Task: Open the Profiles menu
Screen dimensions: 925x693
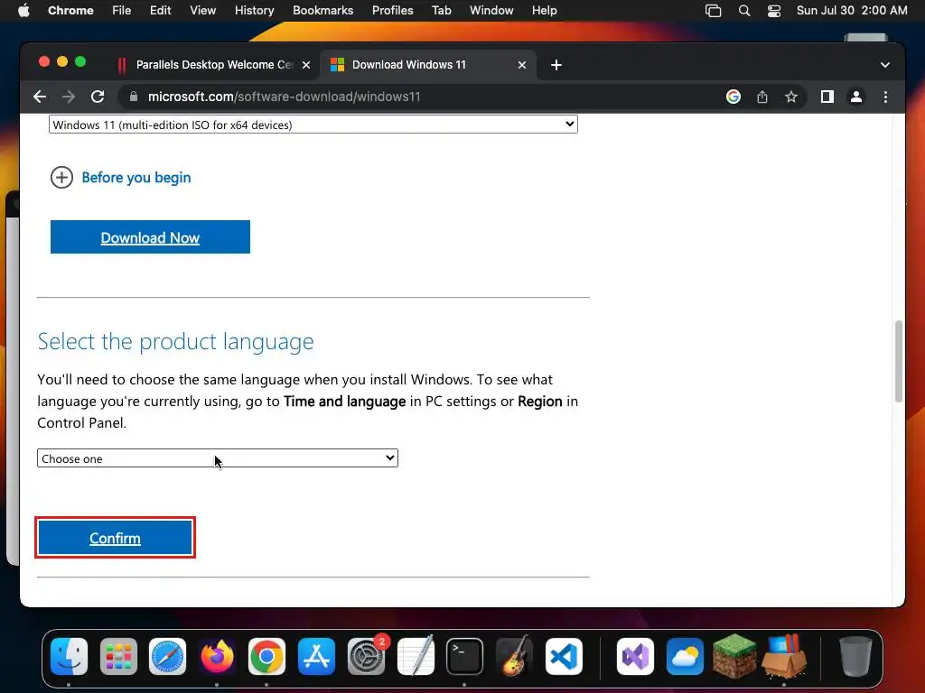Action: [x=393, y=11]
